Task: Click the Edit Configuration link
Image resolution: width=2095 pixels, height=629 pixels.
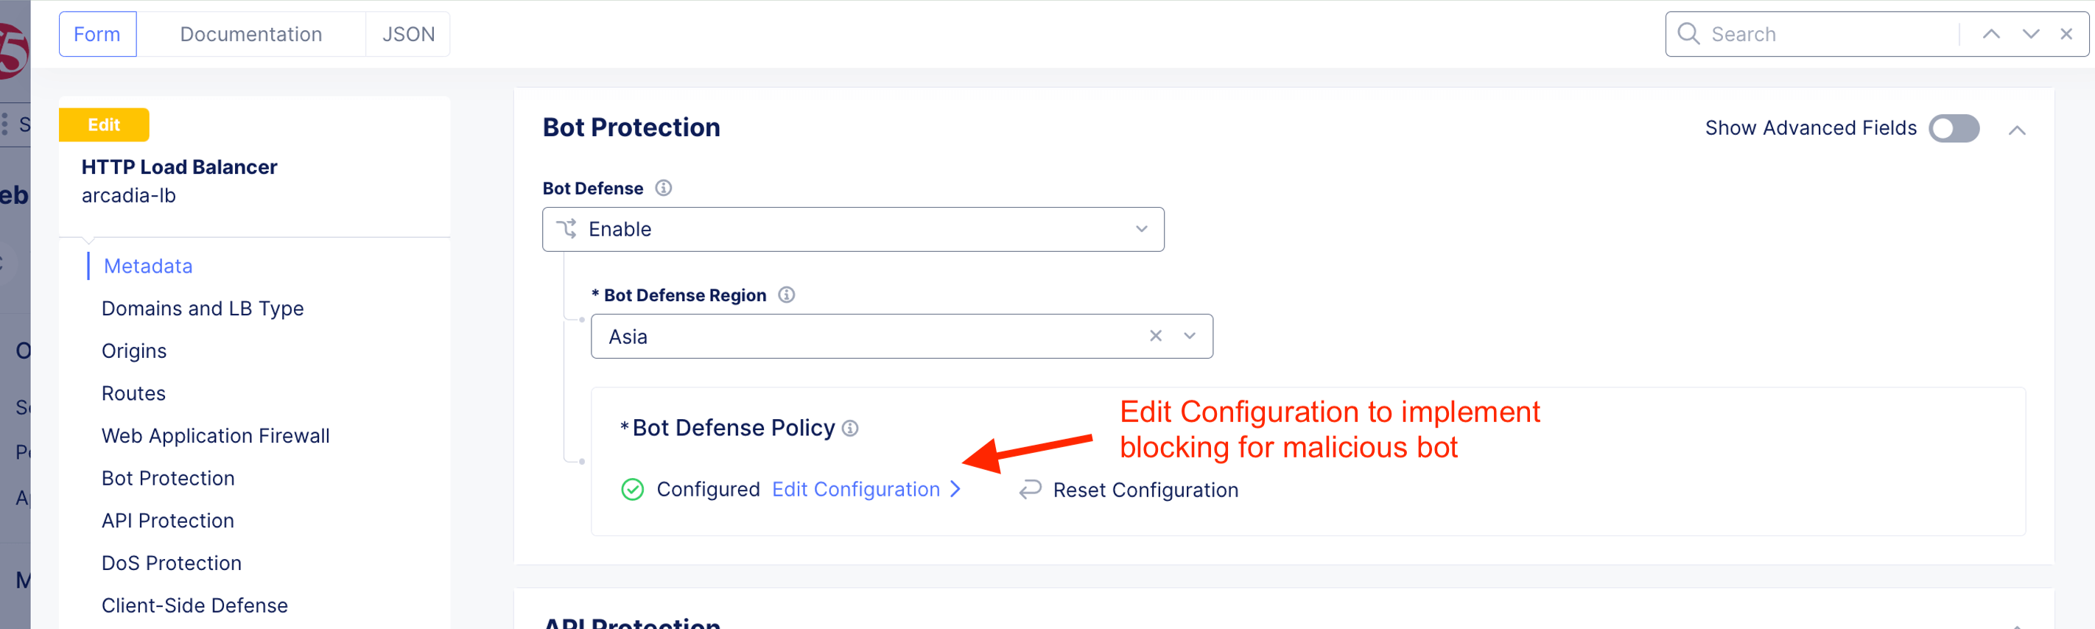Action: coord(855,489)
